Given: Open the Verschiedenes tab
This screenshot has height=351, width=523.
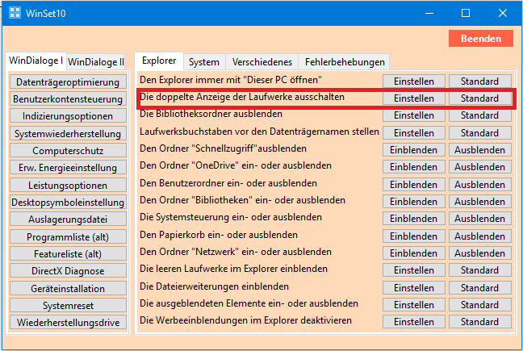Looking at the screenshot, I should click(261, 62).
